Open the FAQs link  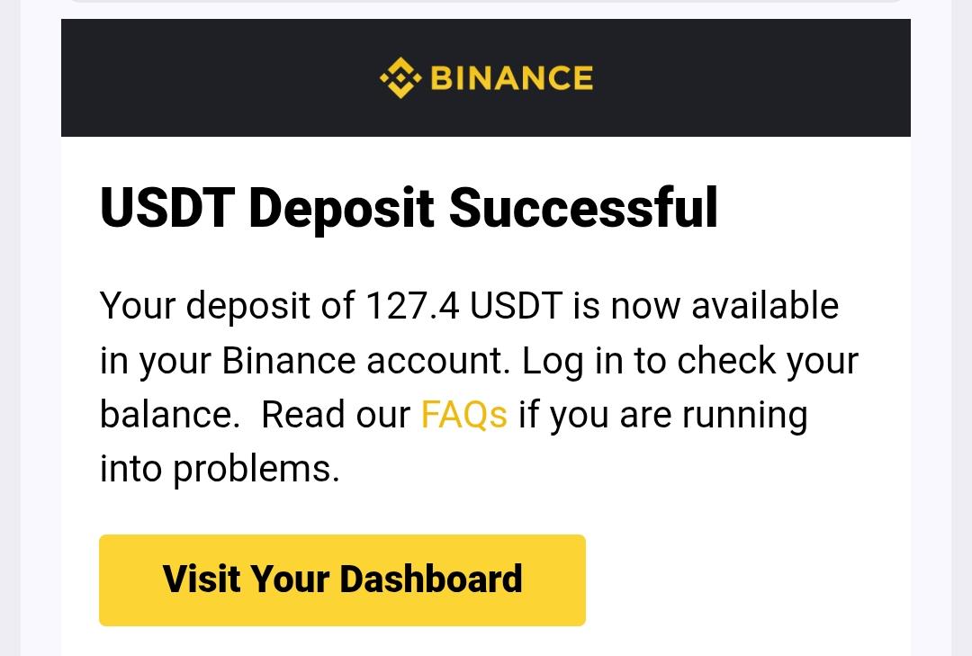[463, 415]
